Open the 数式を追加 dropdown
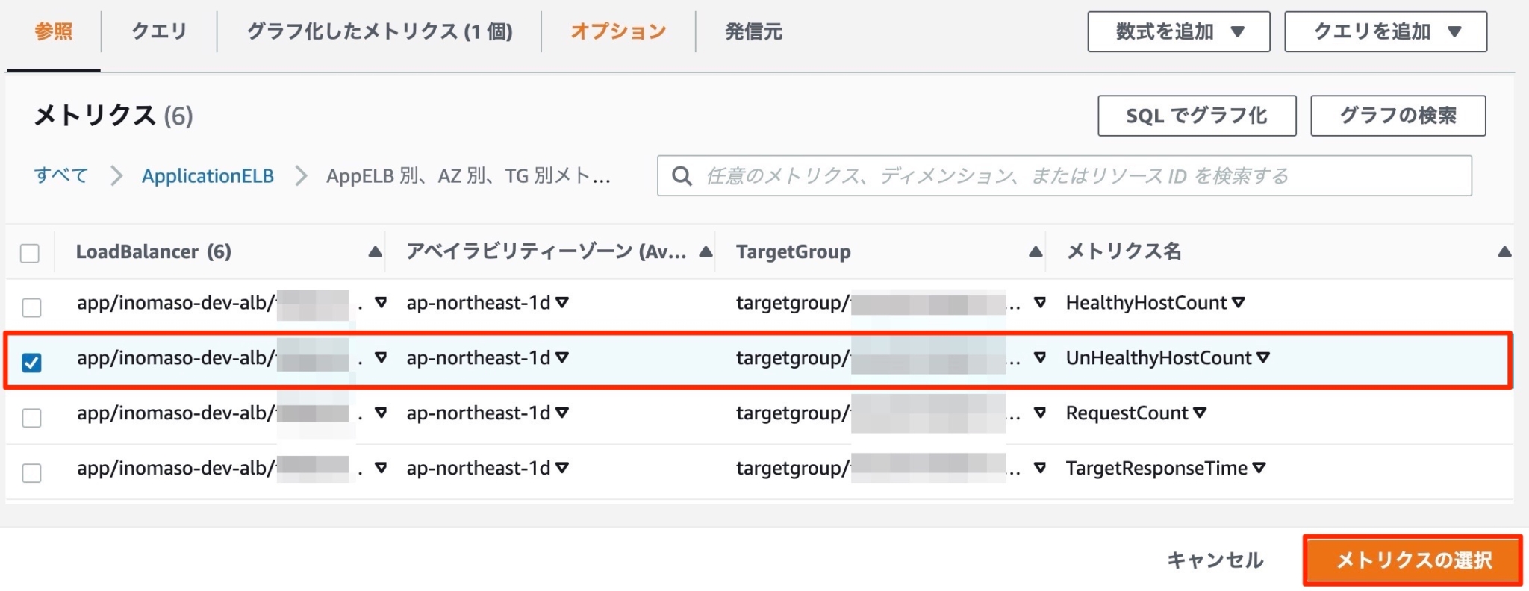This screenshot has width=1529, height=591. coord(1178,31)
